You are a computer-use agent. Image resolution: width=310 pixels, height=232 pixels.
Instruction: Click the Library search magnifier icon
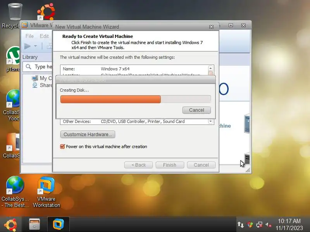click(x=28, y=67)
